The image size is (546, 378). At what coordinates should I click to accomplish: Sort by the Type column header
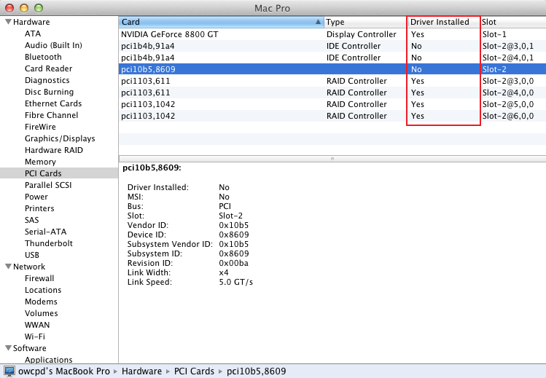364,23
